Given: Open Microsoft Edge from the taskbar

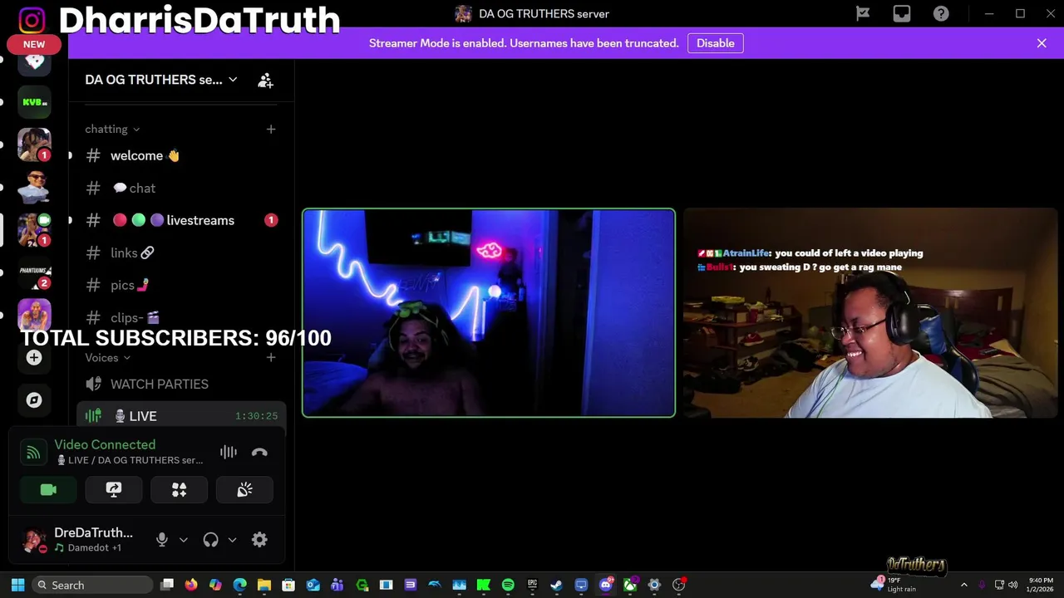Looking at the screenshot, I should tap(240, 585).
